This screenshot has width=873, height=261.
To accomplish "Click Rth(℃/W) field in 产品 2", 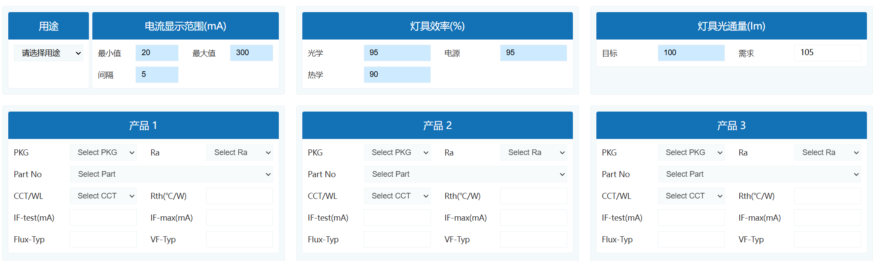I will pyautogui.click(x=534, y=196).
